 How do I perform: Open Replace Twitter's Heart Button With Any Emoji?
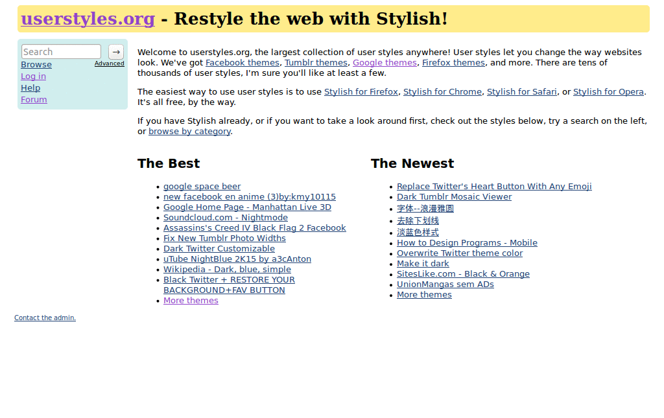[494, 187]
